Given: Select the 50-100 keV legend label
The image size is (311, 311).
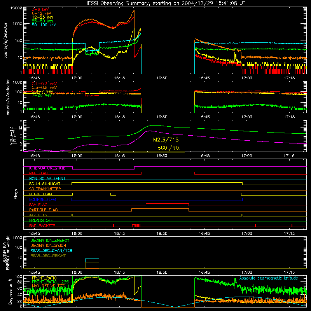Looking at the screenshot, I should (44, 25).
